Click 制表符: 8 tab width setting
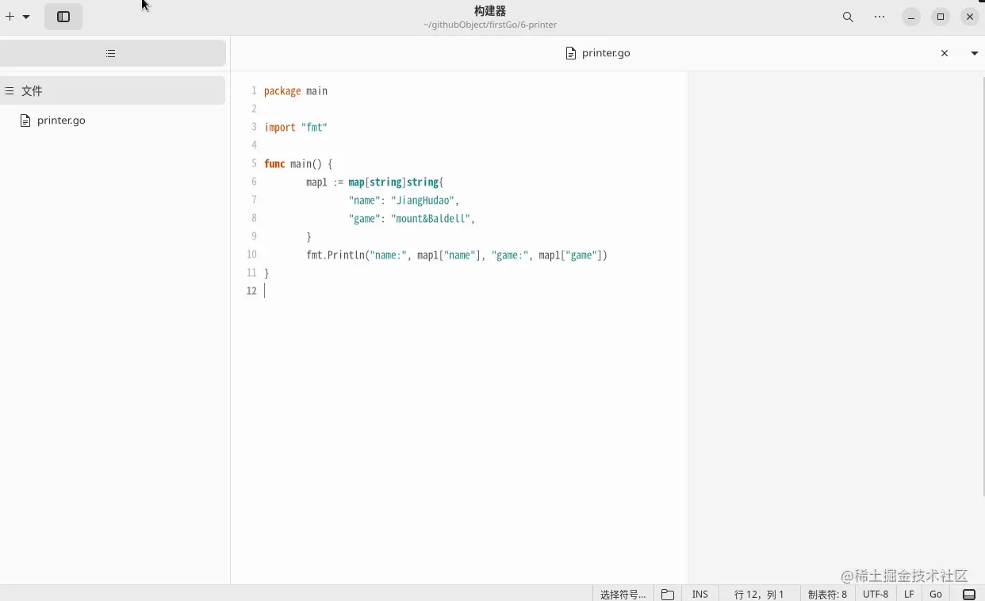The height and width of the screenshot is (601, 985). tap(827, 594)
